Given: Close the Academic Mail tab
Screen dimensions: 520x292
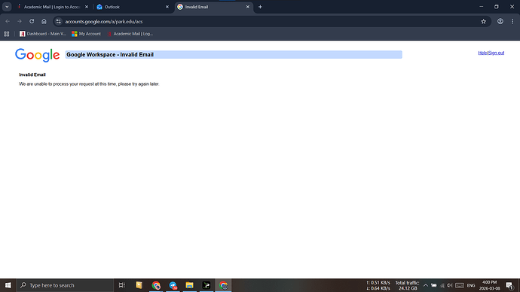Looking at the screenshot, I should coord(87,7).
